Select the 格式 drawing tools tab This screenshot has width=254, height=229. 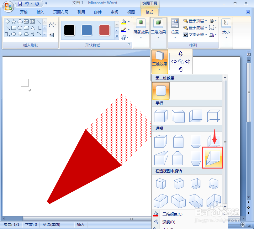pos(150,12)
